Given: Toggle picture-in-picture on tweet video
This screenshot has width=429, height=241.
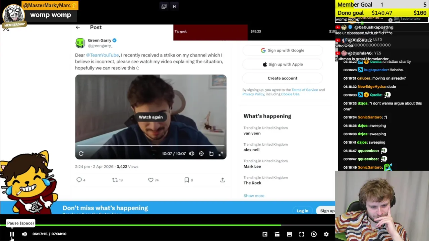Looking at the screenshot, I should pyautogui.click(x=211, y=154).
